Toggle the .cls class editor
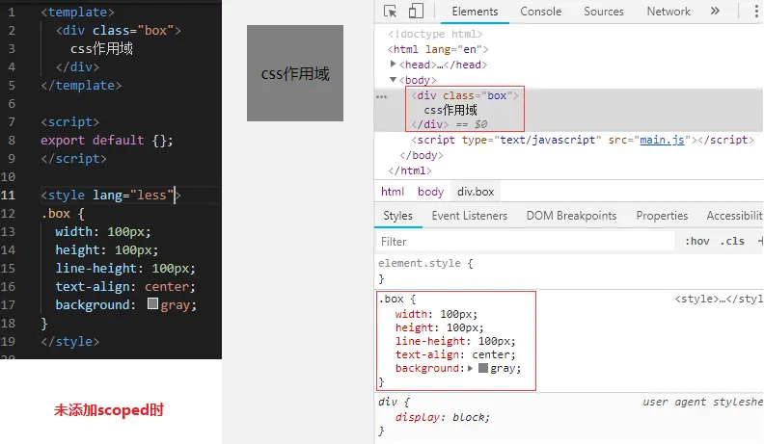Screen dimensions: 764x444 tap(732, 241)
